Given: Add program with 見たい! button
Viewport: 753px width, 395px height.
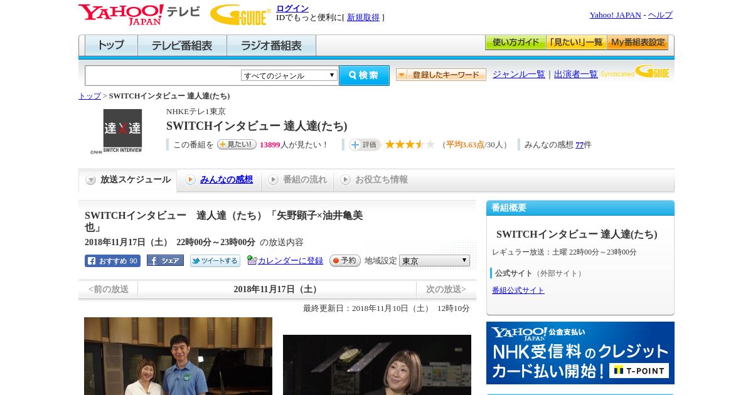Looking at the screenshot, I should pos(237,144).
